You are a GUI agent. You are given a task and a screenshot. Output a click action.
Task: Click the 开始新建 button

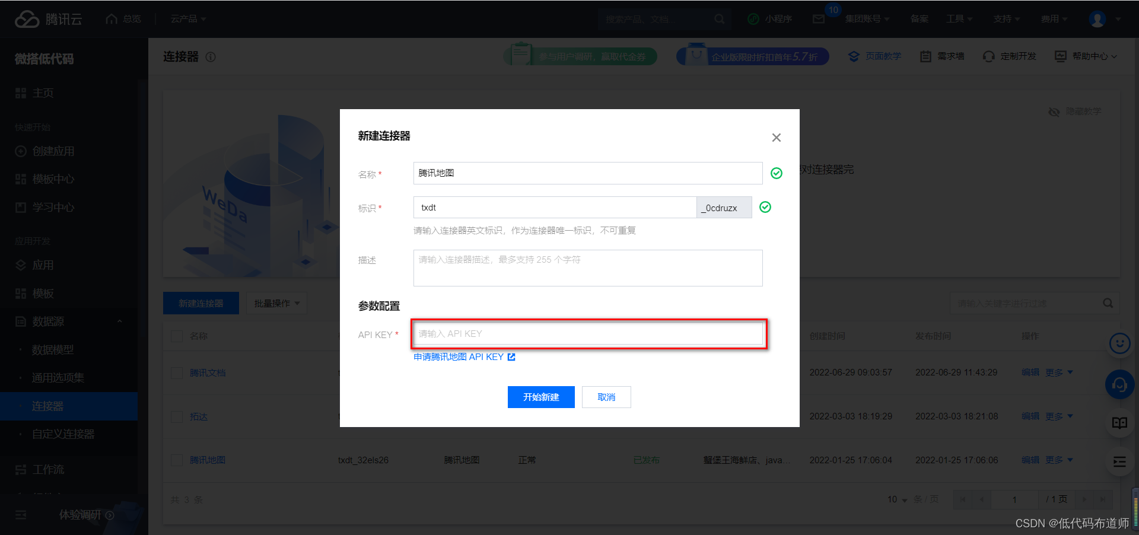541,397
